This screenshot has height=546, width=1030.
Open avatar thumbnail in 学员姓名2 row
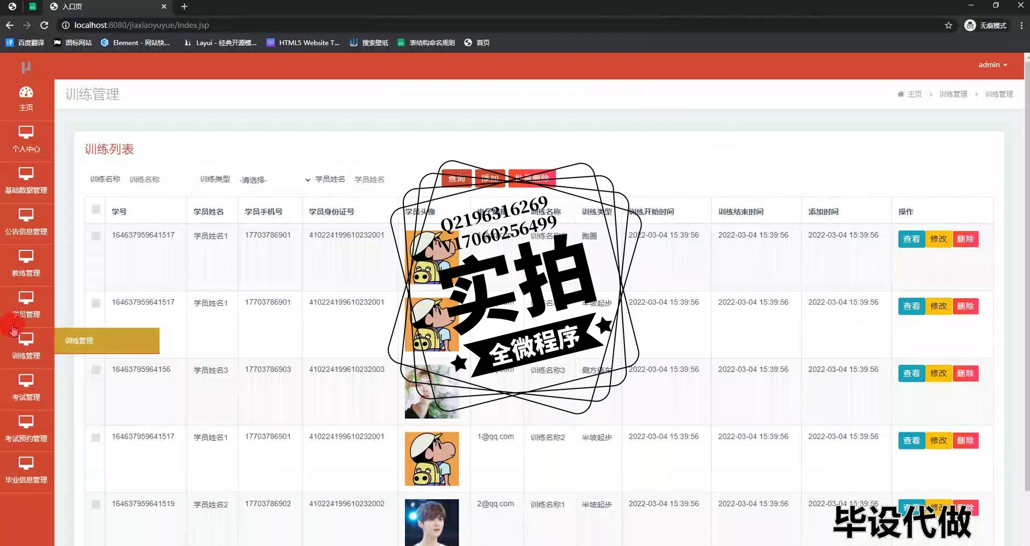click(432, 522)
